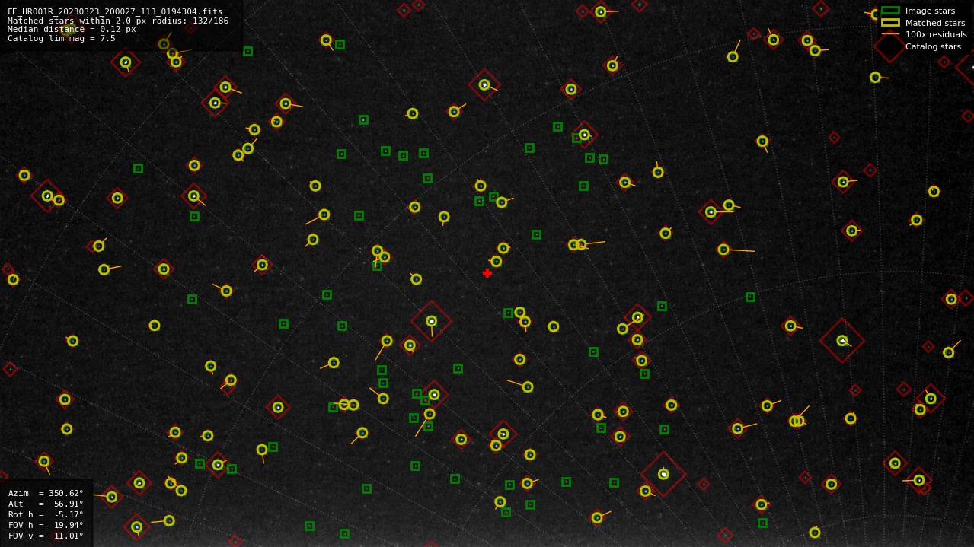Select the '100x residuals' legend label
974x547 pixels.
point(936,34)
